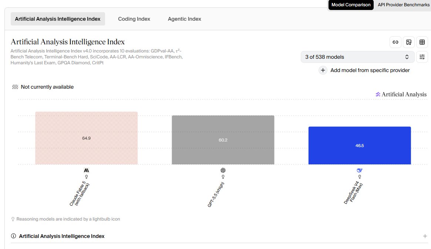Click the Not currently available legend text

coord(47,87)
